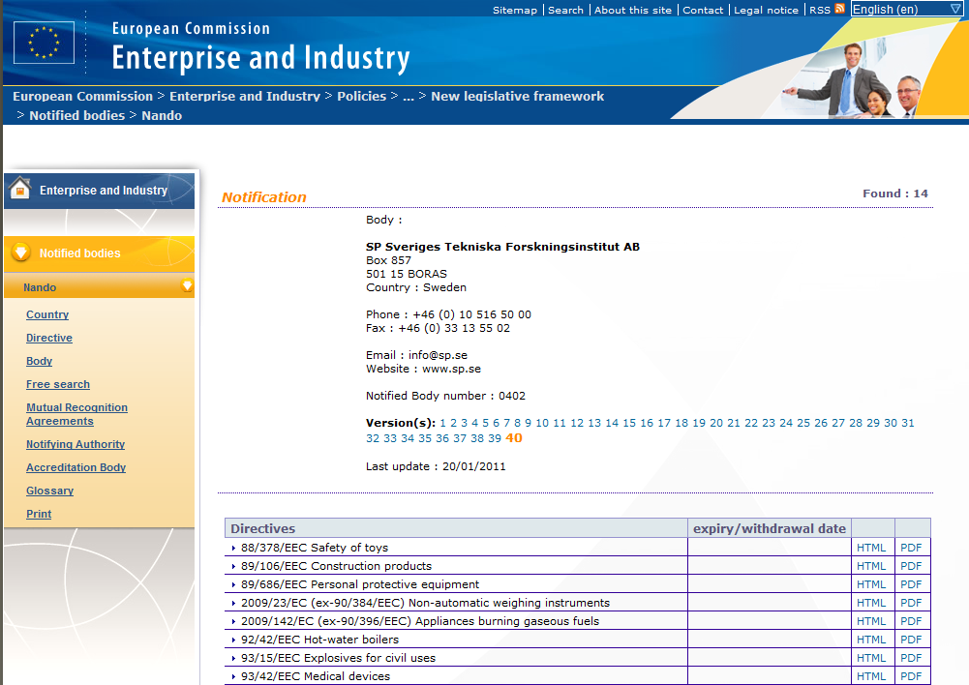
Task: Open PDF link for Construction products
Action: (911, 566)
